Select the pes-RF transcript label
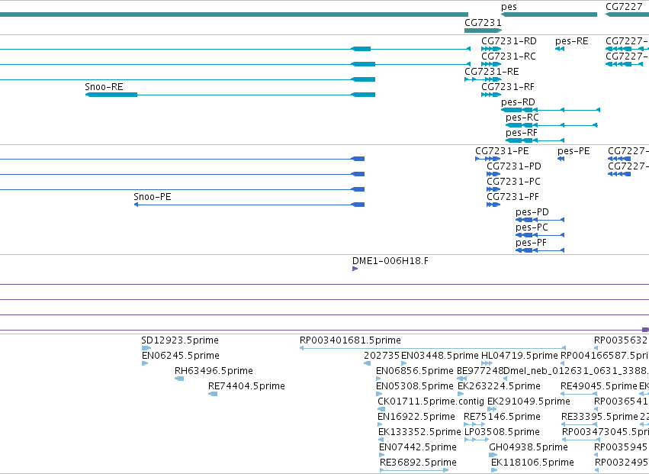The width and height of the screenshot is (649, 474). (x=522, y=133)
